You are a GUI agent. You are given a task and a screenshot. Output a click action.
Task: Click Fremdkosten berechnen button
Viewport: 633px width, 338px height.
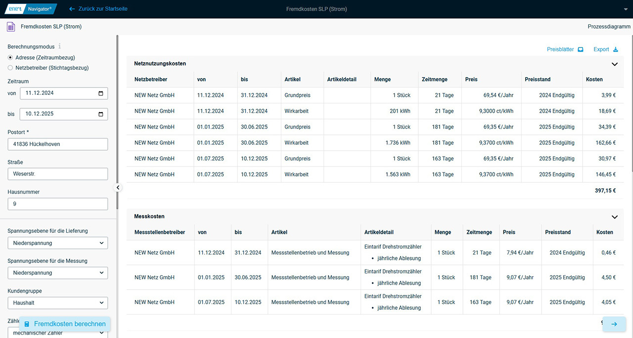(65, 324)
